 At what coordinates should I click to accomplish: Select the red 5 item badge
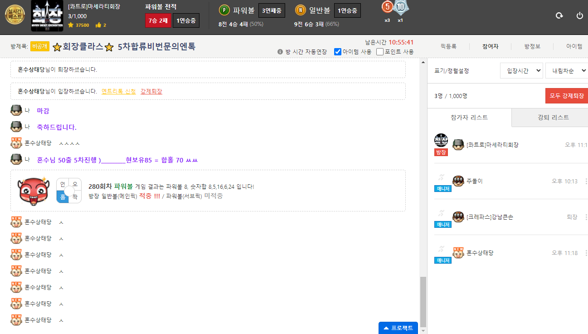387,7
